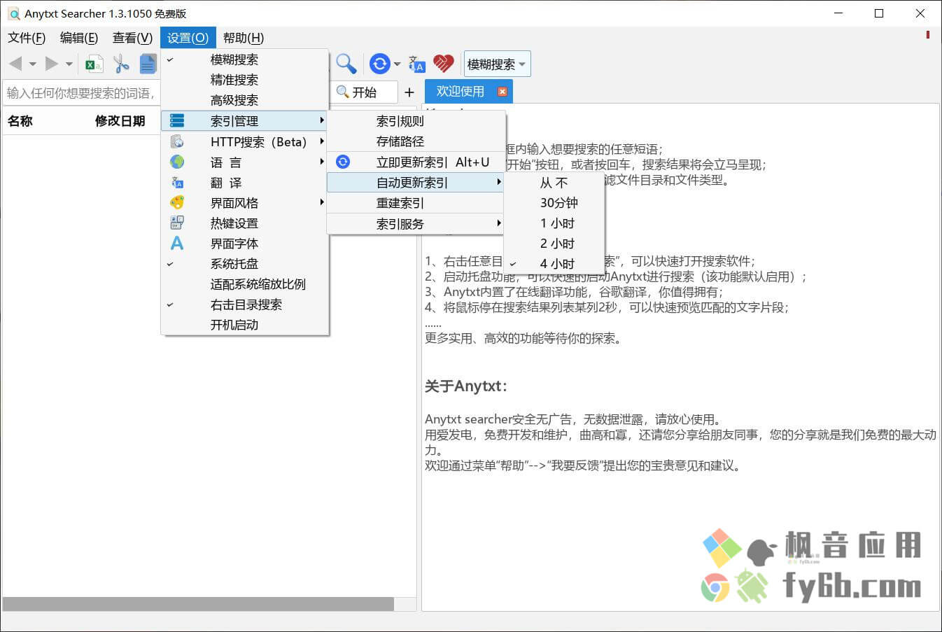Set auto update interval to 30分钟
Viewport: 942px width, 632px height.
(554, 203)
